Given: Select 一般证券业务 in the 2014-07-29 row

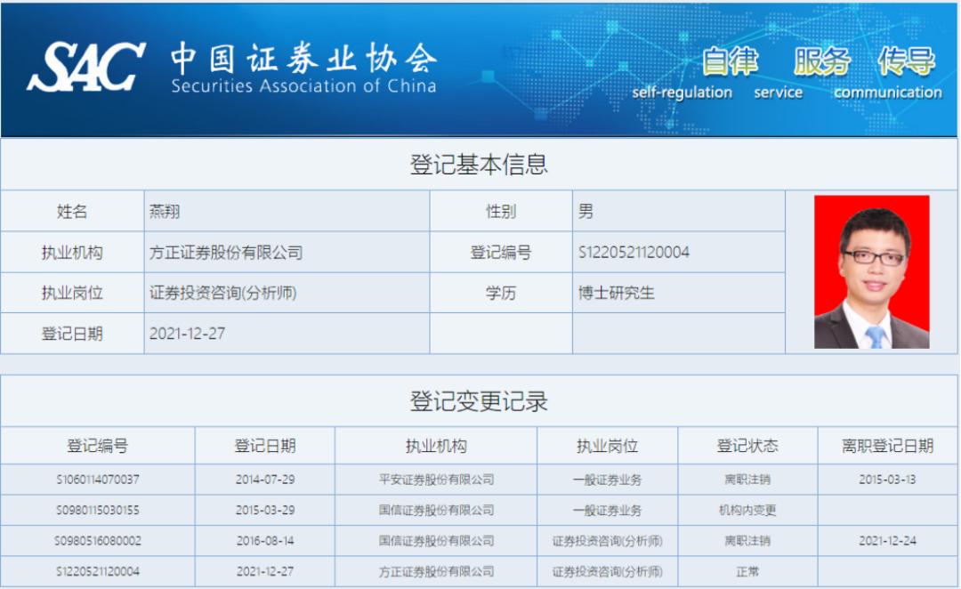Looking at the screenshot, I should coord(608,480).
